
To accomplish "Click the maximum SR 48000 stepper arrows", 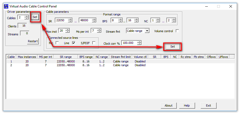I will (94, 20).
